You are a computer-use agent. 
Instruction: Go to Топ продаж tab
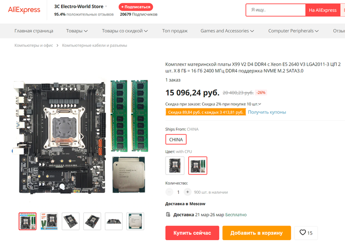click(x=175, y=31)
